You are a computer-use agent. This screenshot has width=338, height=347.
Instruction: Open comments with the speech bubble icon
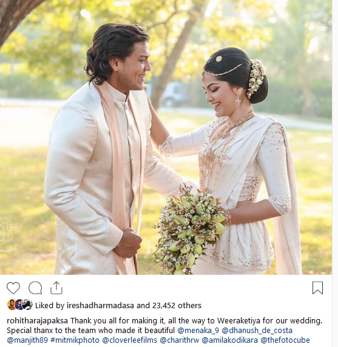pos(35,288)
